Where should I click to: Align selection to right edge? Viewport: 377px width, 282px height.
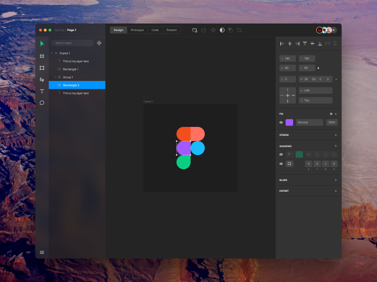[x=297, y=43]
